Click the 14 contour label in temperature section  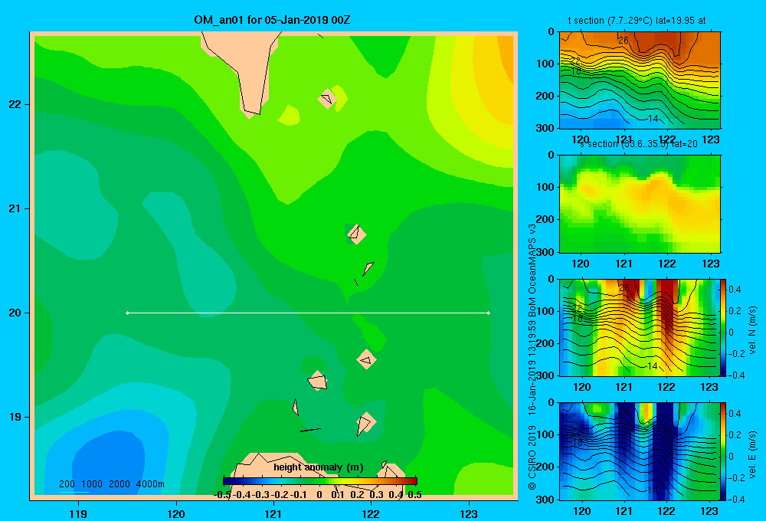(653, 118)
